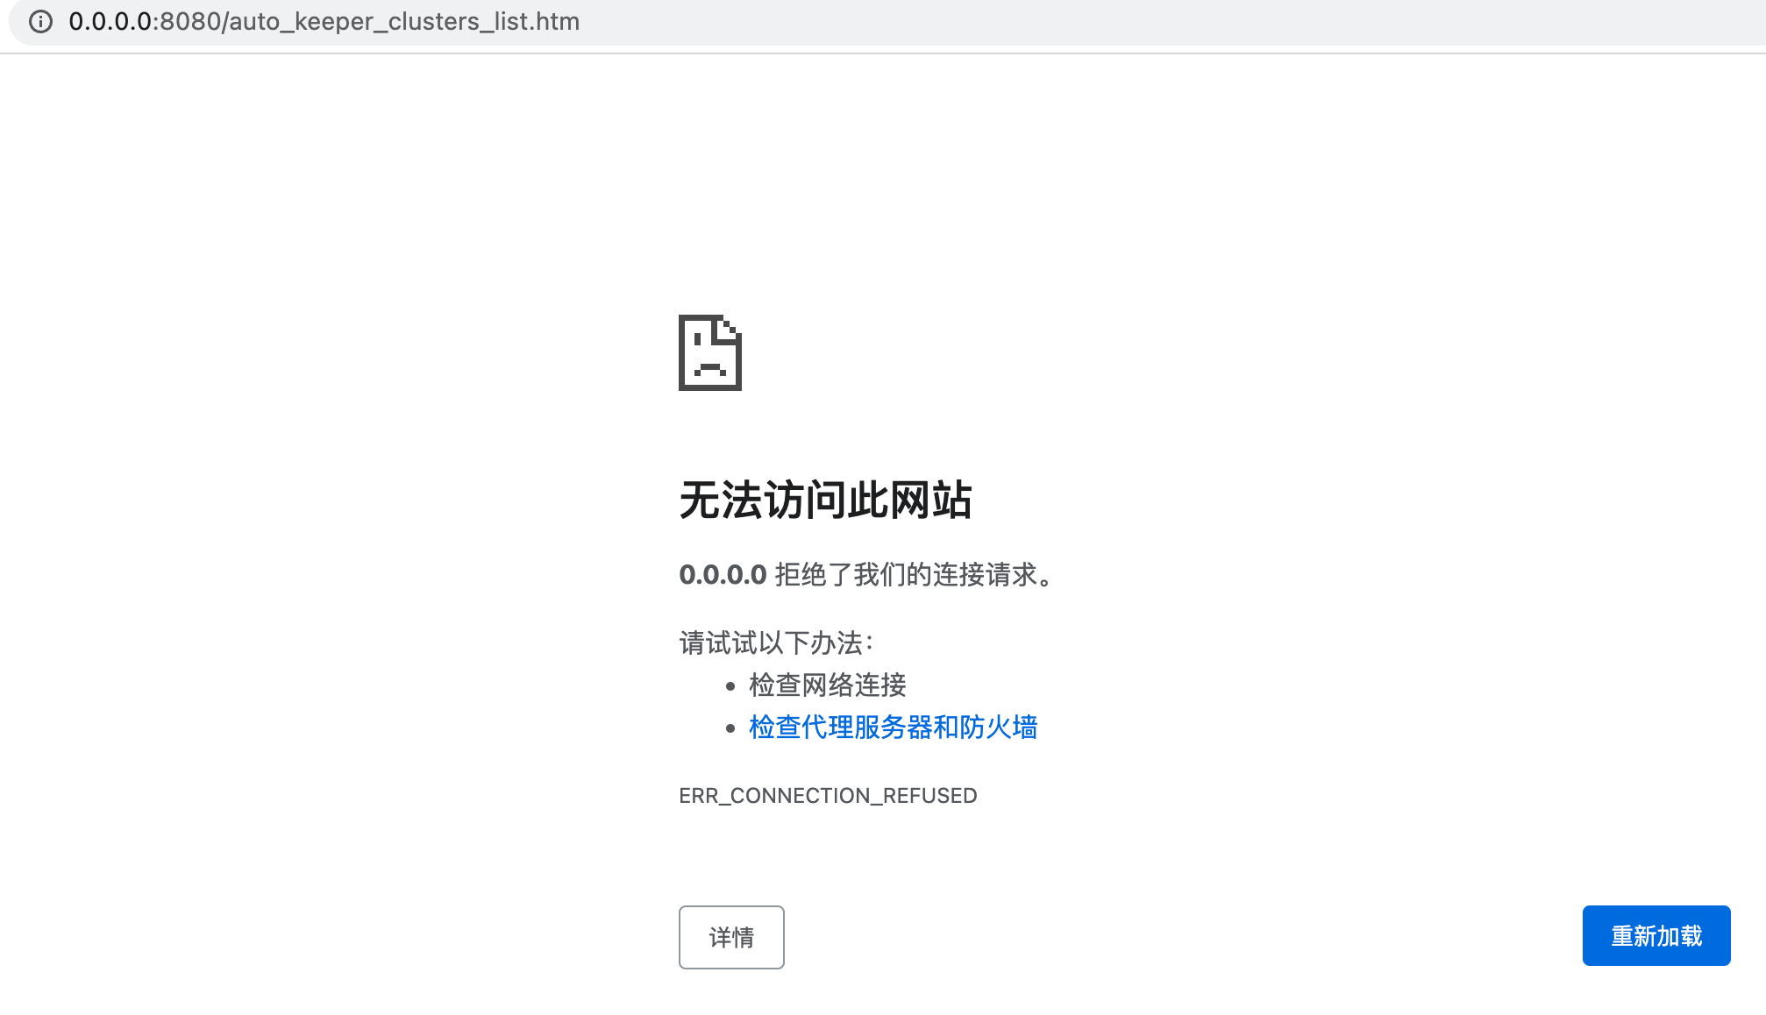
Task: Click the 0.0.0.0 host text in message
Action: (x=721, y=576)
